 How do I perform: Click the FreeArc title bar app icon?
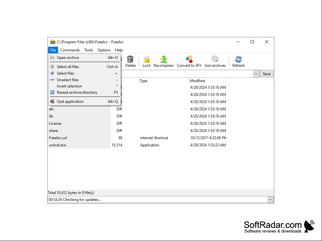point(53,42)
